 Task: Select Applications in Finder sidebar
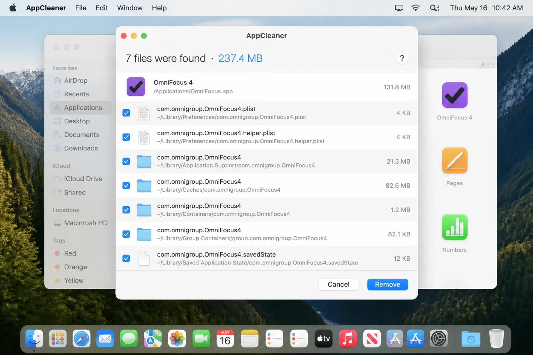[81, 107]
